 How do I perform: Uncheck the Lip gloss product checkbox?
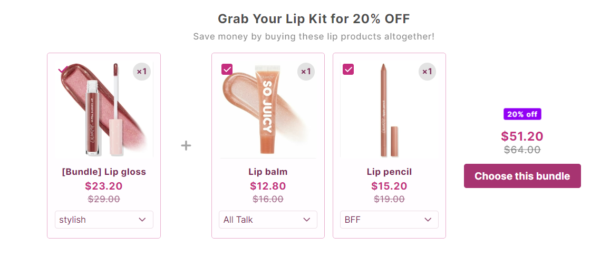63,70
